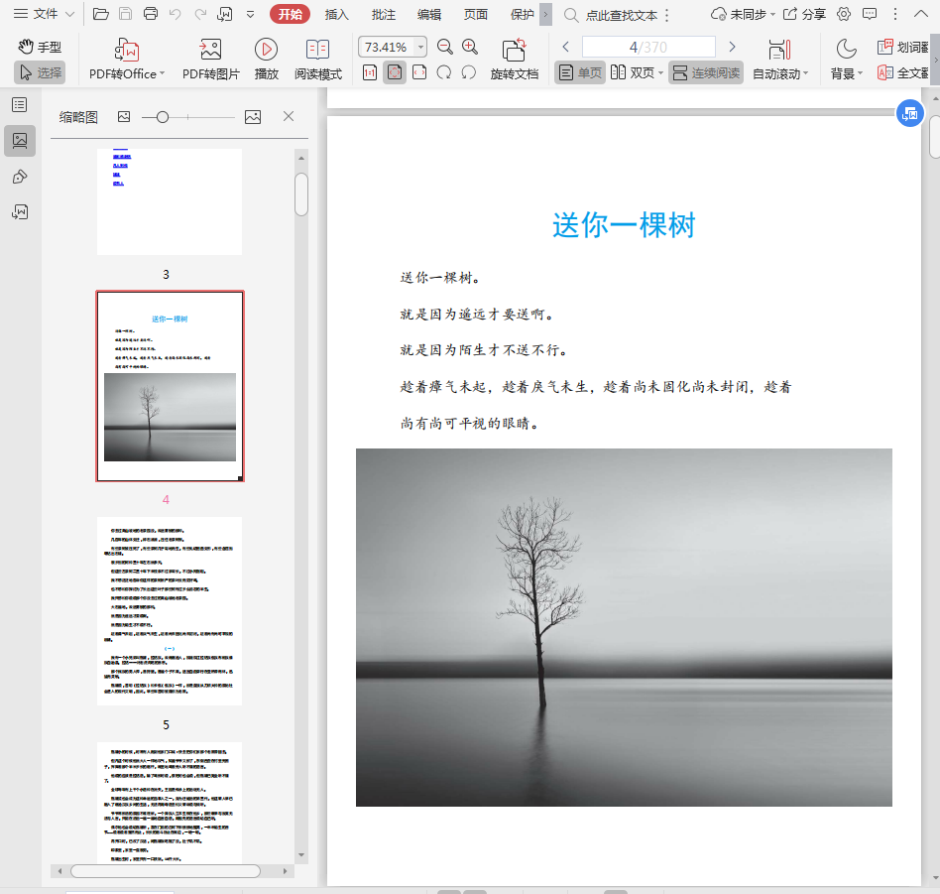Screen dimensions: 940x894
Task: Click the 旋转文档 rotate document icon
Action: point(514,50)
